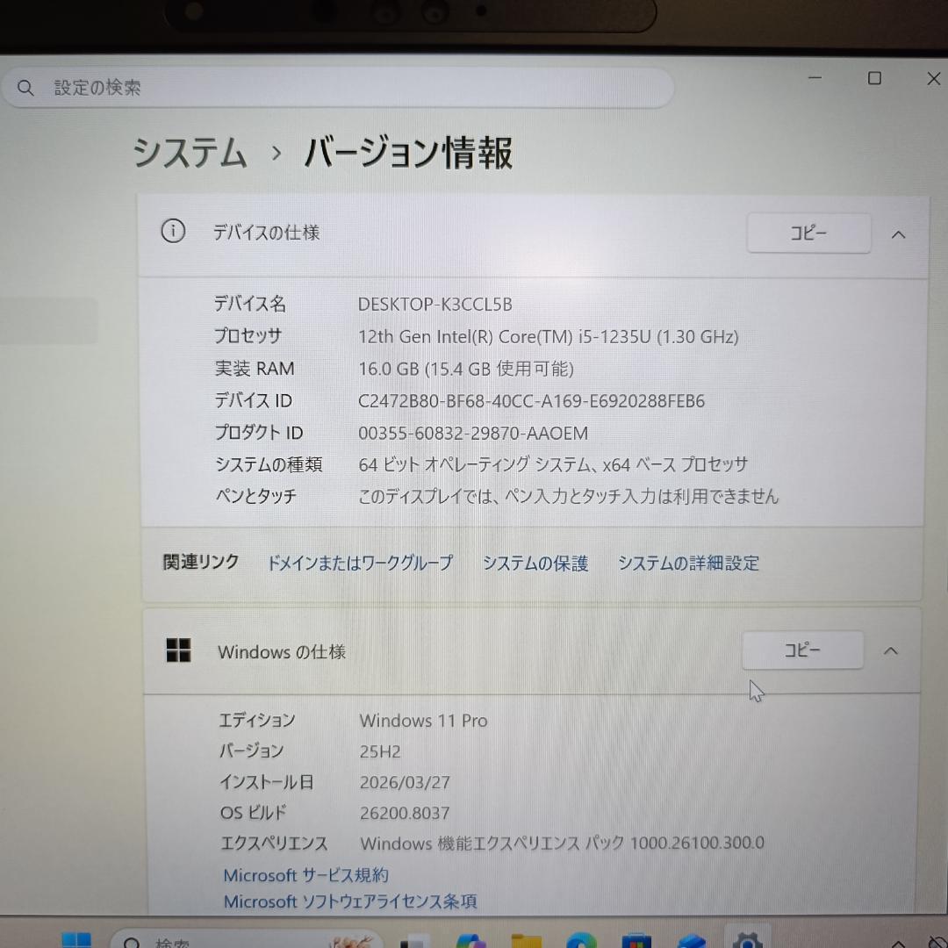Go back to システム breadcrumb
This screenshot has height=948, width=948.
(190, 153)
